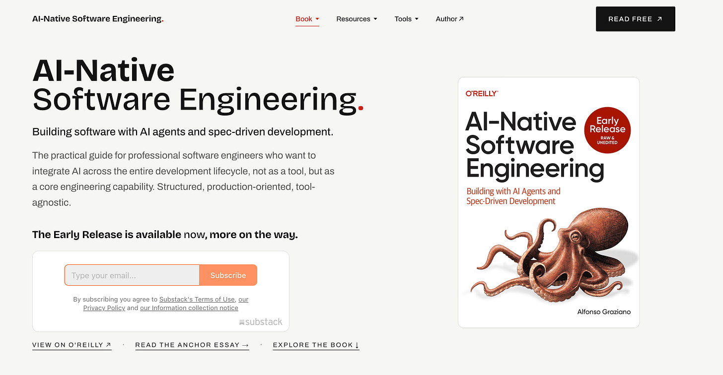
Task: Open the Information collection notice link
Action: point(189,308)
